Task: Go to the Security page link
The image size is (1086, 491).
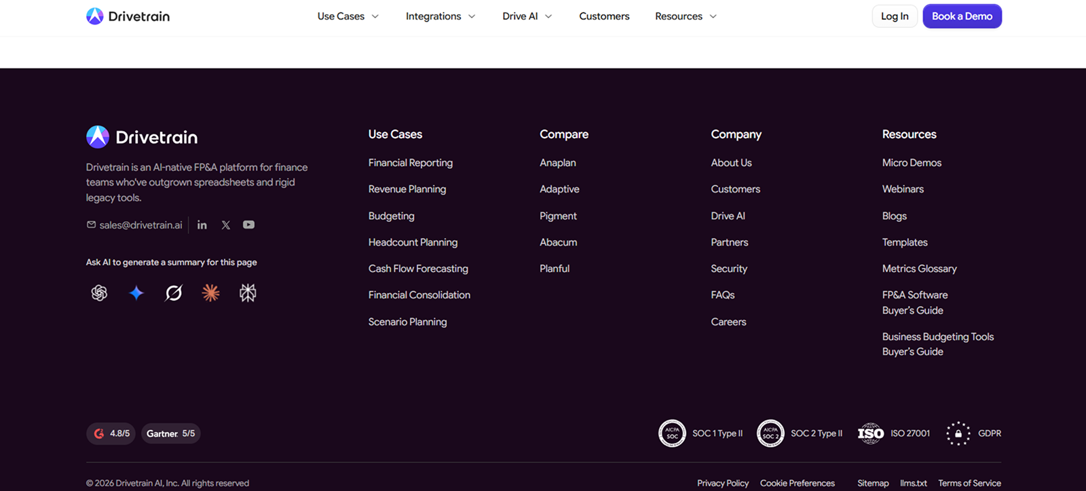Action: (729, 269)
